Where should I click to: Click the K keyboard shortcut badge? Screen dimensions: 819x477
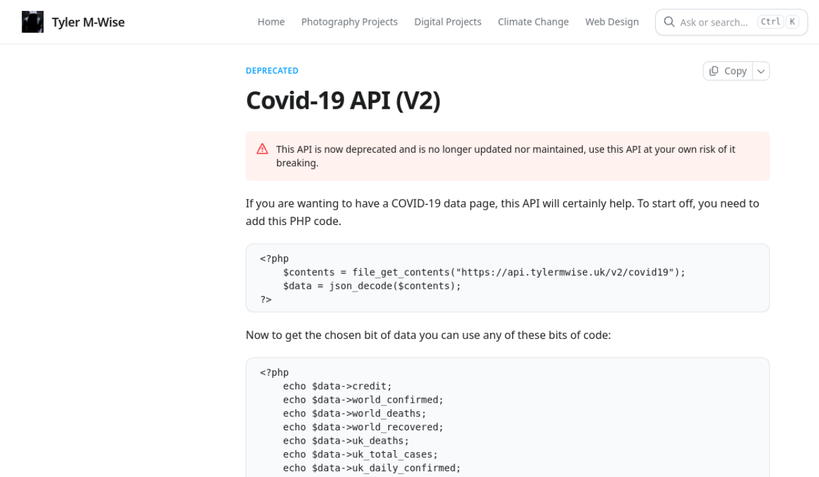tap(792, 22)
